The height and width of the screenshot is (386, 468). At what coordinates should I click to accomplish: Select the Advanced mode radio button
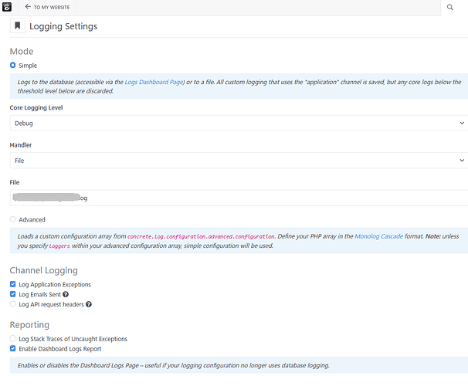(x=13, y=220)
